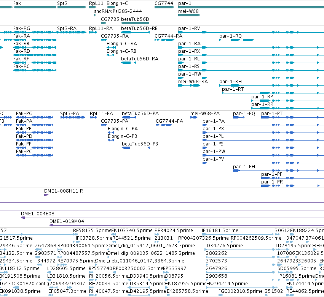The height and width of the screenshot is (297, 324).
Task: Select protein par-1-PR
Action: [293, 186]
